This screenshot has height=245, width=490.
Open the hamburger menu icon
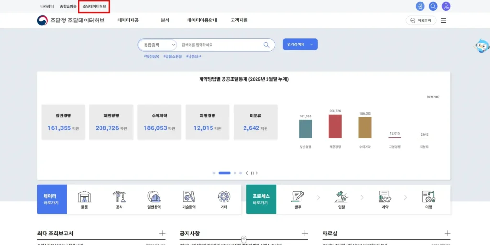443,21
